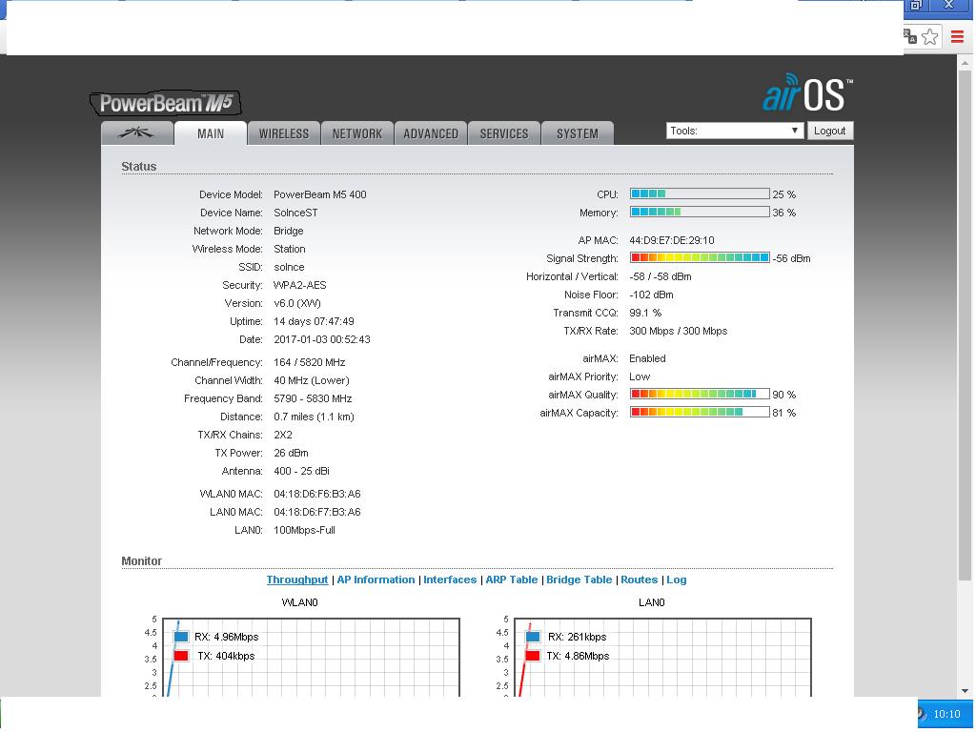Select the ADVANCED tab

click(431, 133)
